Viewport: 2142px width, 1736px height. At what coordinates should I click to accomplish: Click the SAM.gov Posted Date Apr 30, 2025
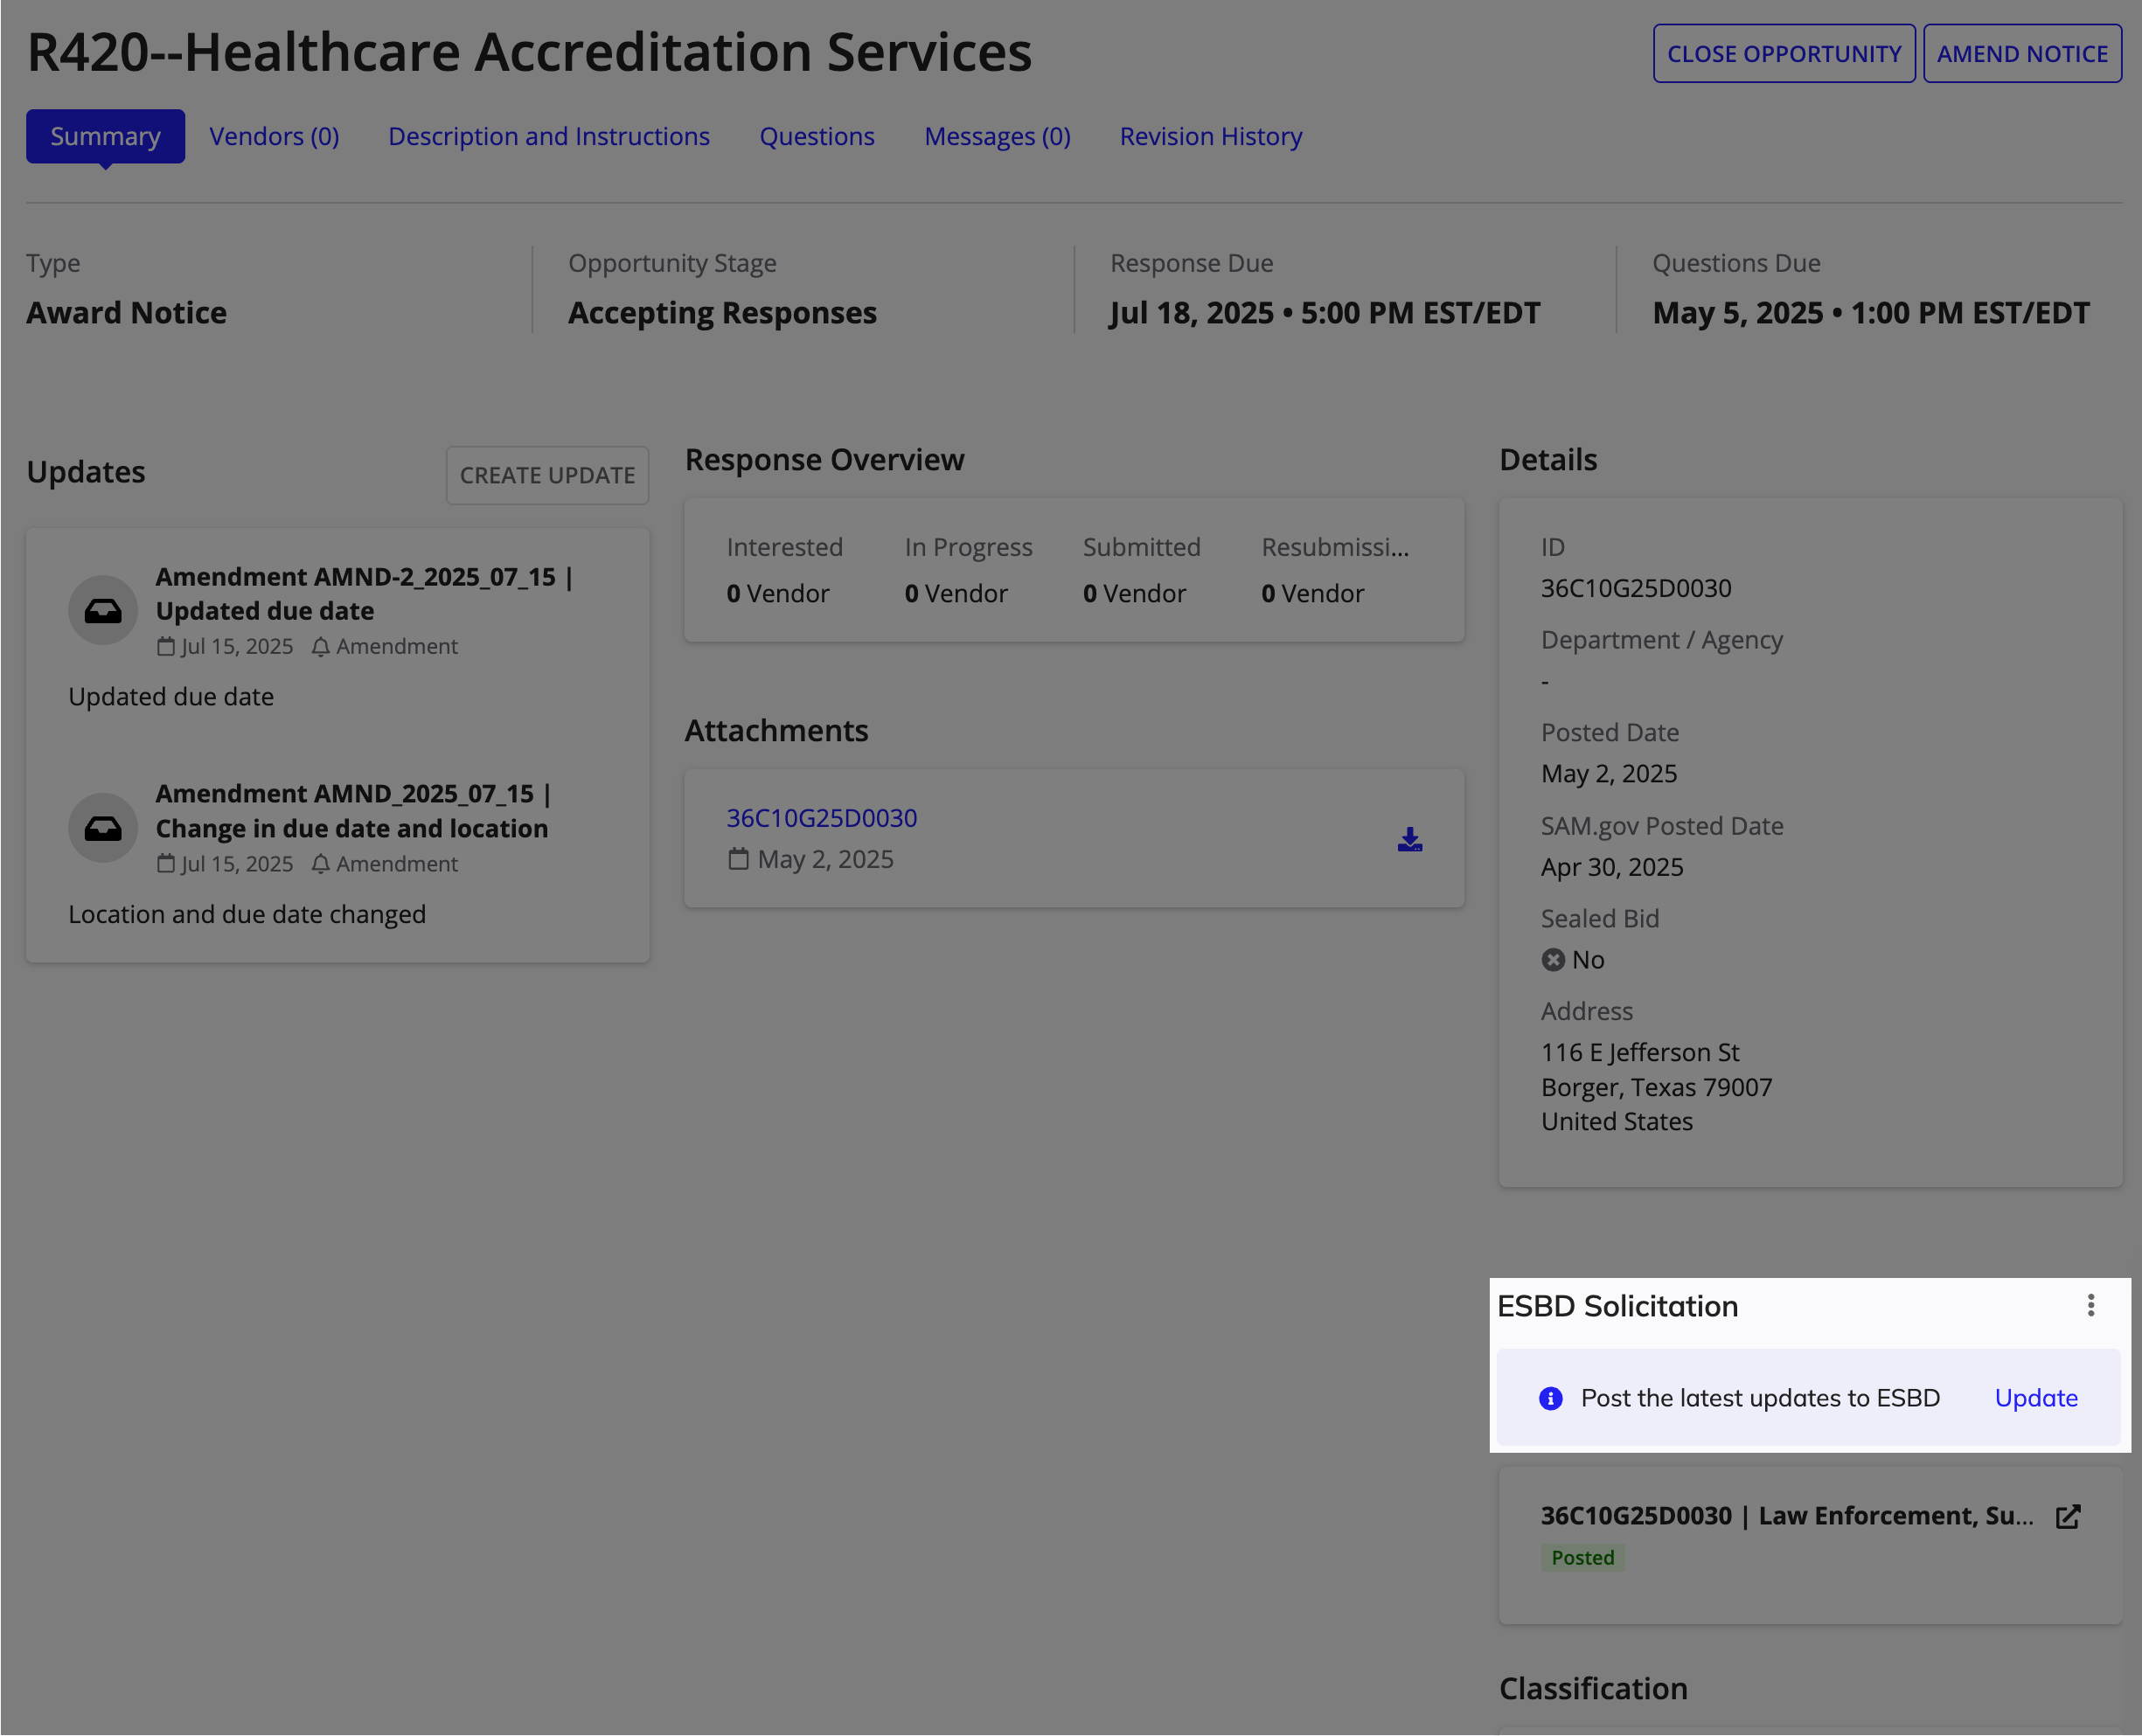(1612, 867)
